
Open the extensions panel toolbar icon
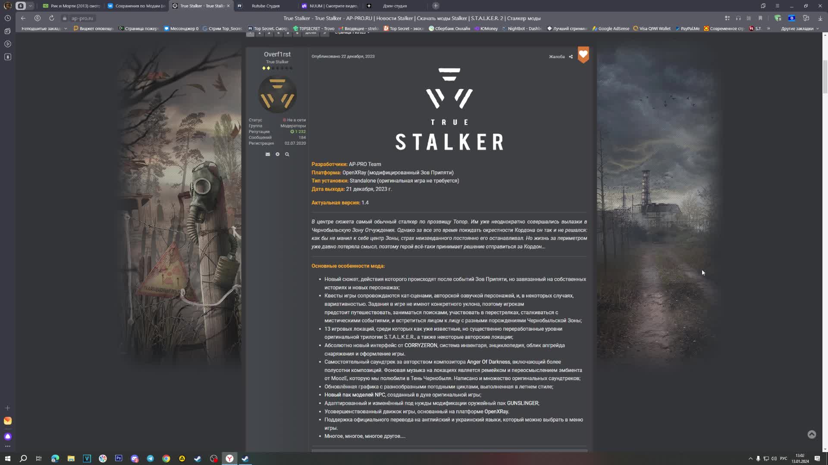click(806, 18)
